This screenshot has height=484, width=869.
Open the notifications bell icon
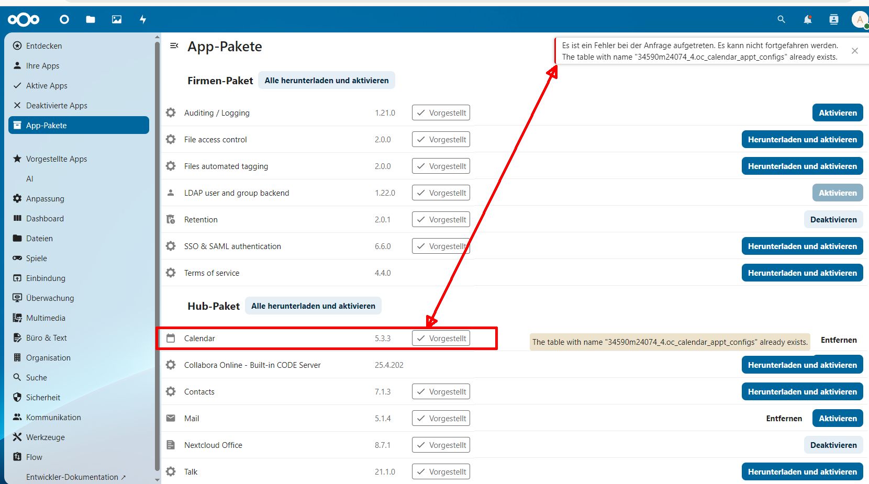[x=808, y=19]
